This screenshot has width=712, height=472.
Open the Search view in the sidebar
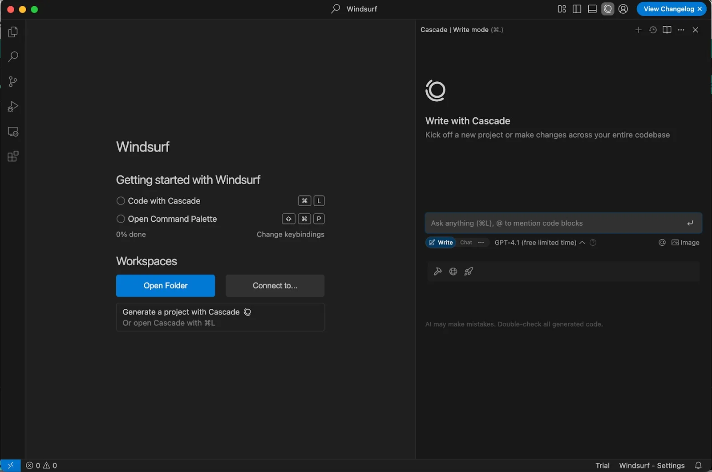coord(13,56)
